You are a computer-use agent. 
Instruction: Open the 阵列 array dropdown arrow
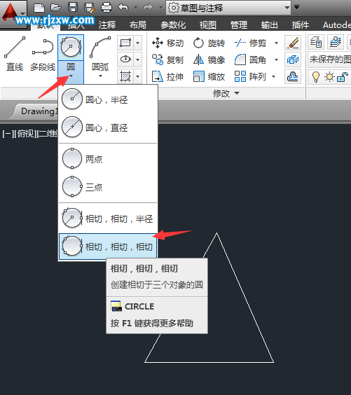pyautogui.click(x=274, y=76)
